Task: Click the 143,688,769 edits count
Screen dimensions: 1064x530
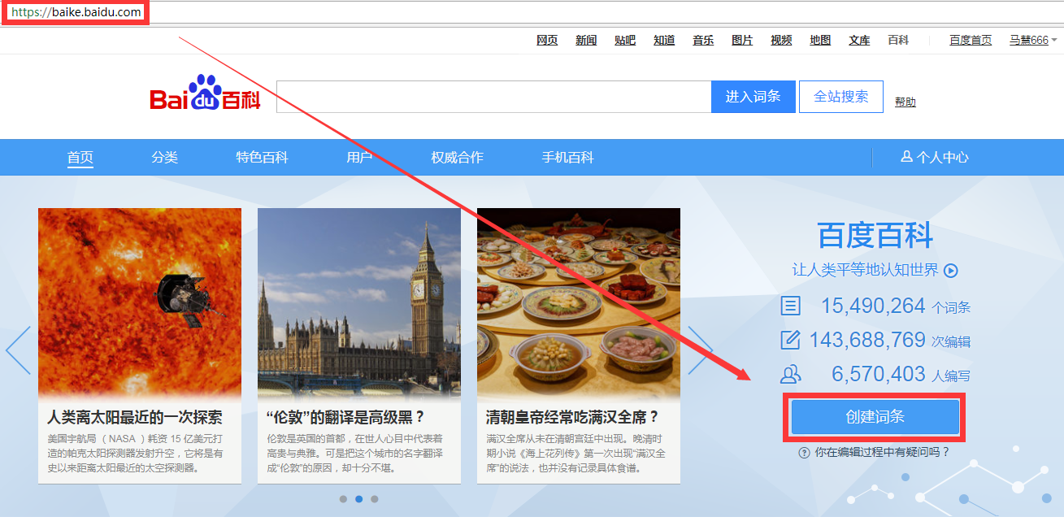Action: pyautogui.click(x=867, y=340)
